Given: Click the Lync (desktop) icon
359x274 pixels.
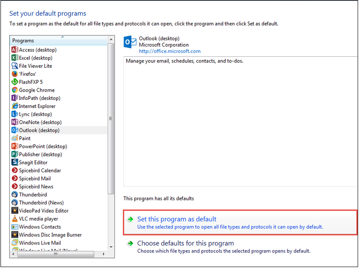Looking at the screenshot, I should coord(15,114).
